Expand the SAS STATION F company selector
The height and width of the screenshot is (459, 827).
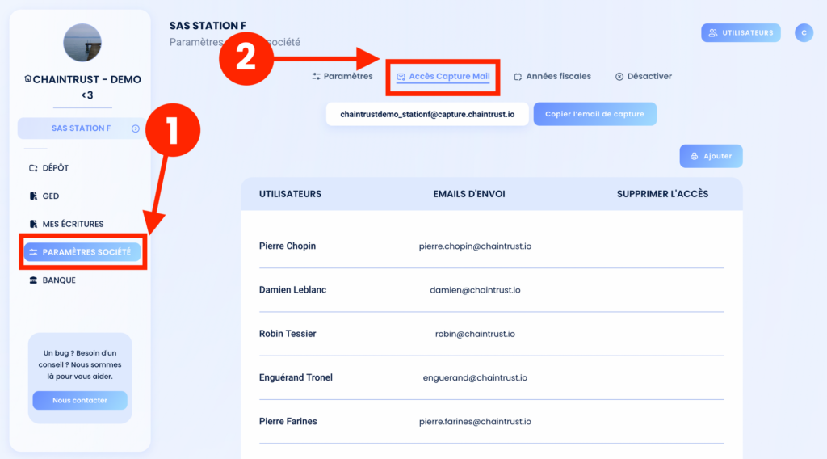82,128
